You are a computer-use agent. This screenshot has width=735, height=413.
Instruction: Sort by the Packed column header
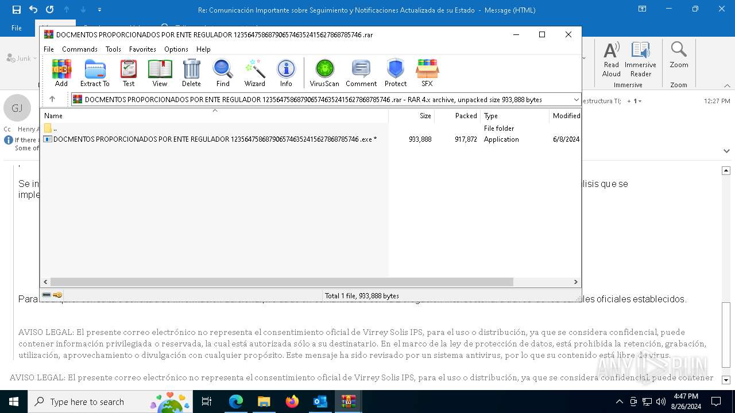click(457, 115)
